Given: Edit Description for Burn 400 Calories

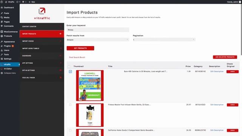Looking at the screenshot, I should click(x=217, y=71).
